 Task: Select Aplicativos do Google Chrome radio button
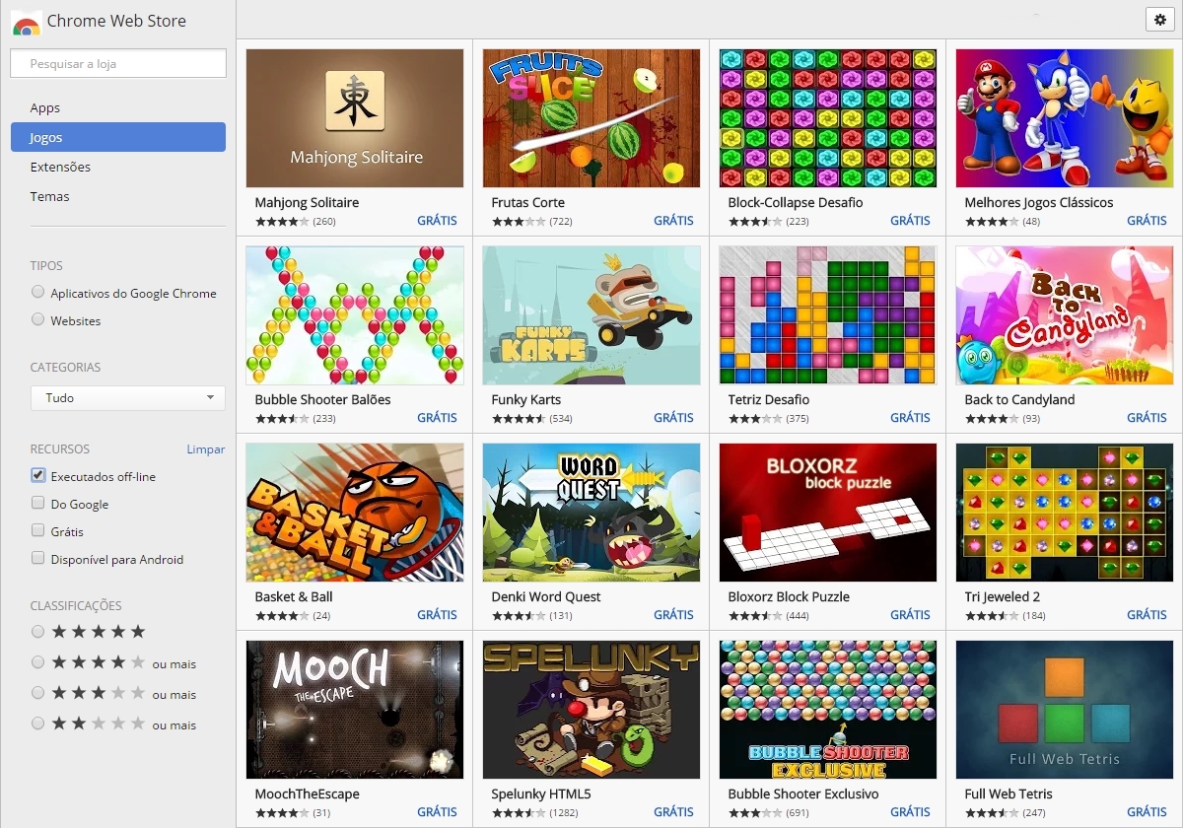pyautogui.click(x=38, y=292)
